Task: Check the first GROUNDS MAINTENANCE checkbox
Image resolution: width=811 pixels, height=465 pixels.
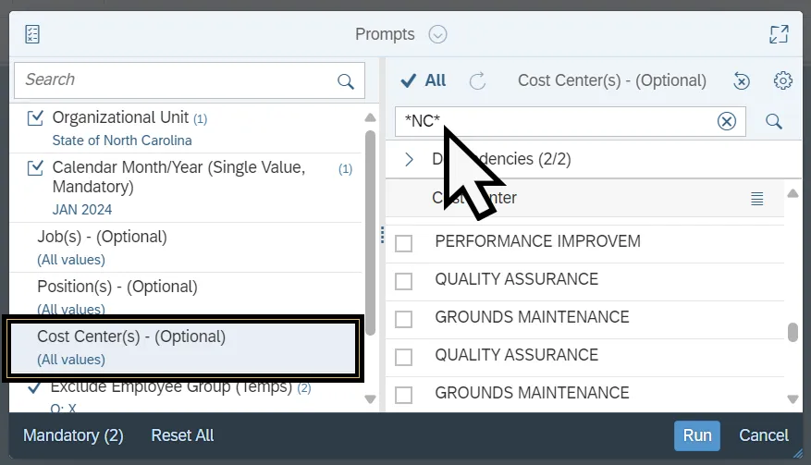Action: [404, 319]
